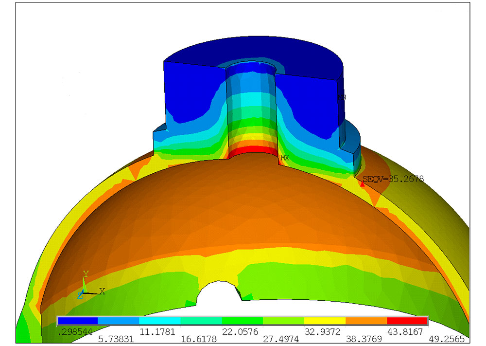
Task: Pick the dark blue legend color band
Action: pyautogui.click(x=78, y=321)
